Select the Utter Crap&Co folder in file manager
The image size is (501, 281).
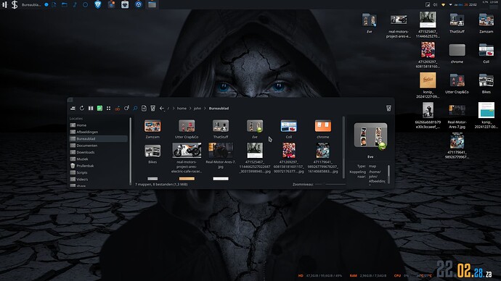[187, 129]
